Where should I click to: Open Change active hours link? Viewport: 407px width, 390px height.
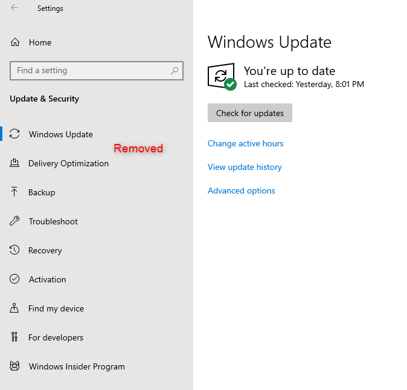pos(245,143)
